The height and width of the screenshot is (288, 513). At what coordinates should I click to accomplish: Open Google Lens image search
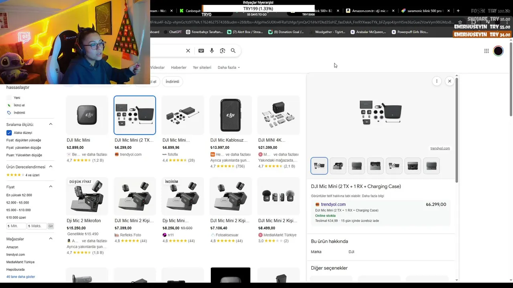[x=222, y=51]
